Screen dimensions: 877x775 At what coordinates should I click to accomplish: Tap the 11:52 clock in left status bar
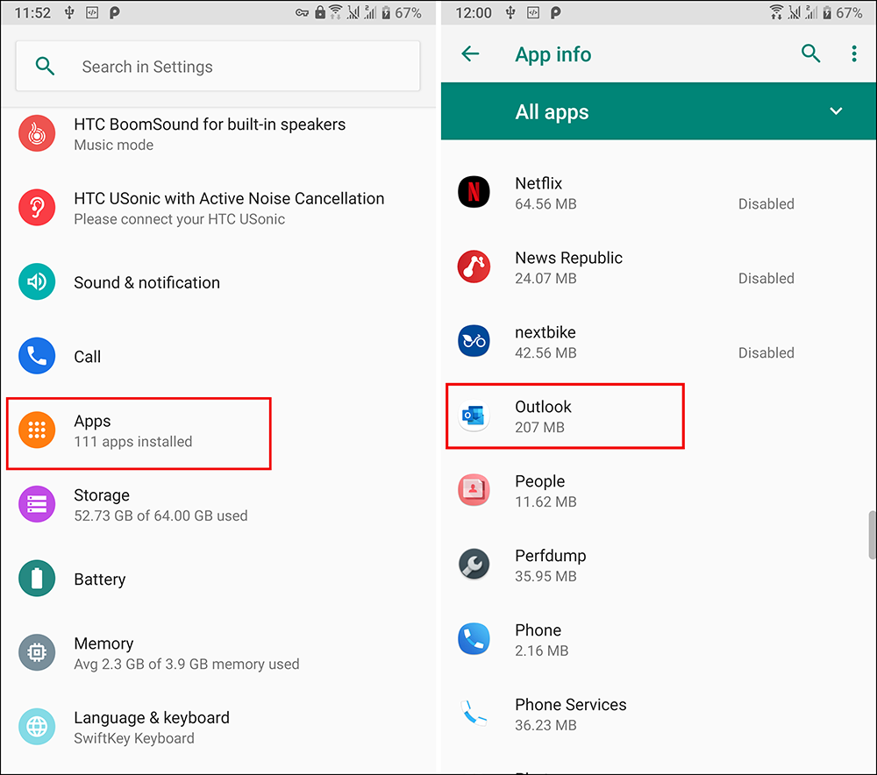[32, 13]
